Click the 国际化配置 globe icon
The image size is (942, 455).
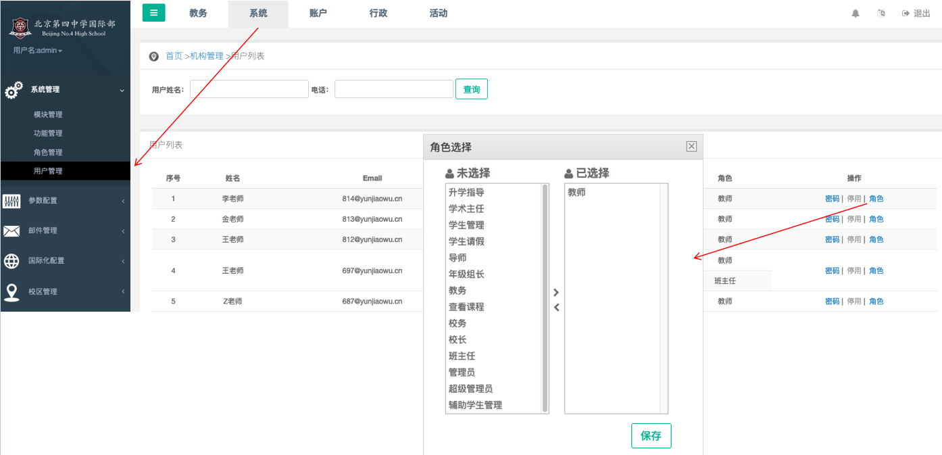pos(11,261)
